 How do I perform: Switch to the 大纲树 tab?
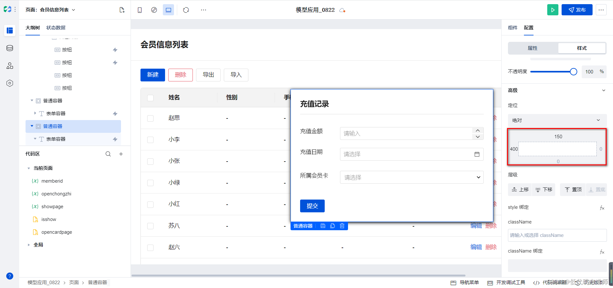pyautogui.click(x=33, y=28)
